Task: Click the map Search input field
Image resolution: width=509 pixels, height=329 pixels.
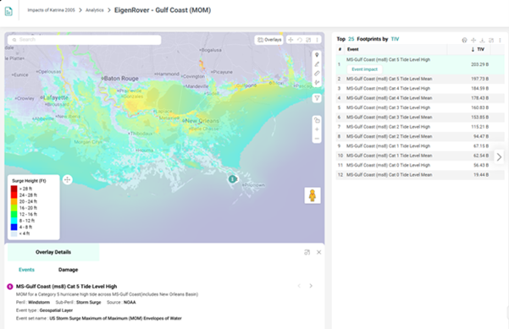Action: pos(85,40)
